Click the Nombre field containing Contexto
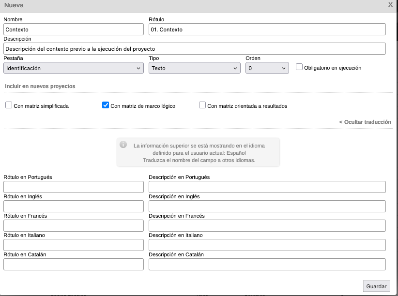 74,30
